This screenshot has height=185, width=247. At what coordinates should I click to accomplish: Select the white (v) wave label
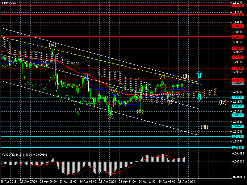(111, 117)
